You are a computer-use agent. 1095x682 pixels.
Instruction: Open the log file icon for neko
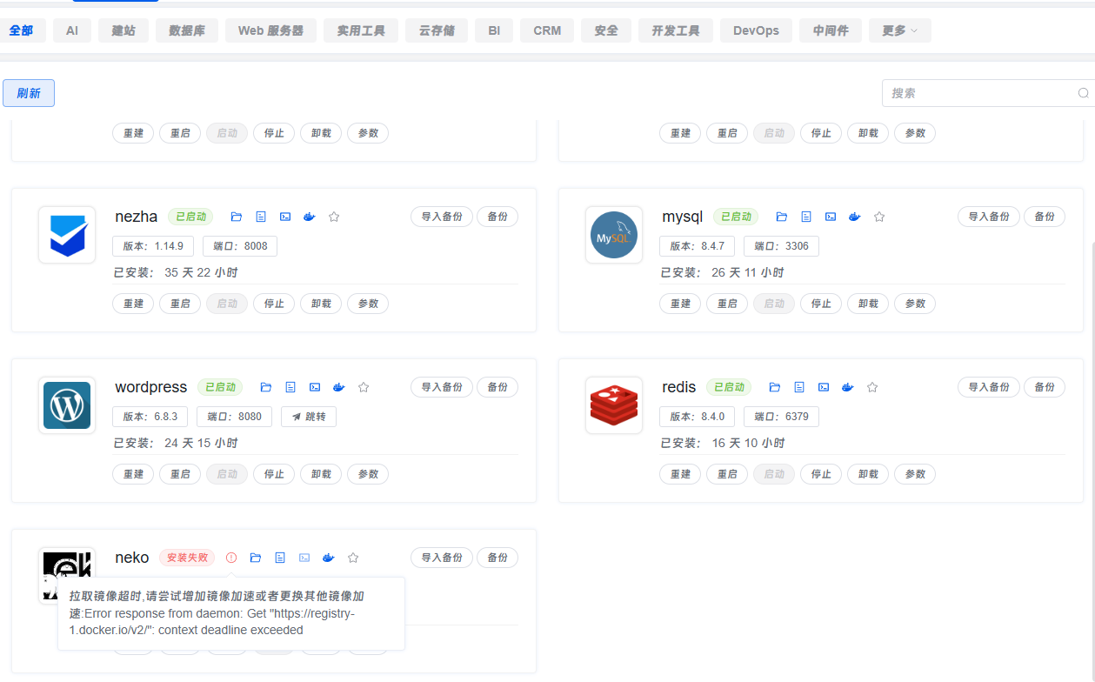click(x=280, y=558)
